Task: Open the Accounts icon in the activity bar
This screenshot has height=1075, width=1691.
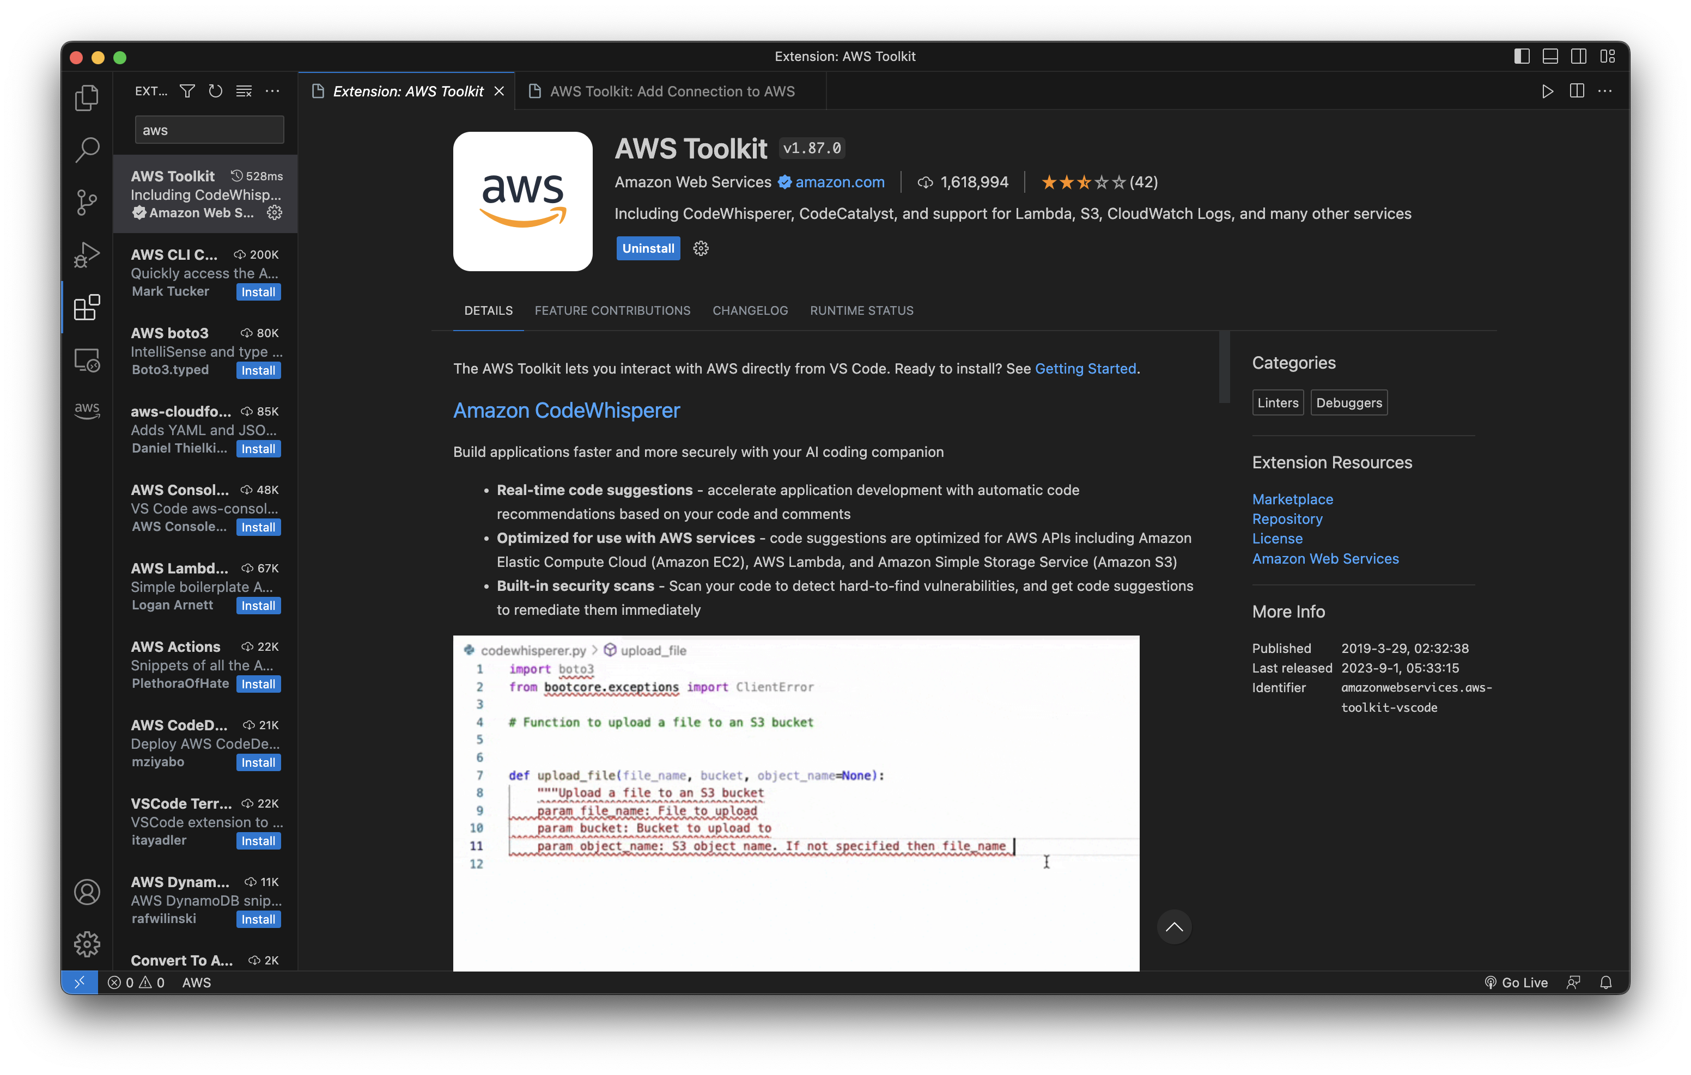Action: tap(87, 893)
